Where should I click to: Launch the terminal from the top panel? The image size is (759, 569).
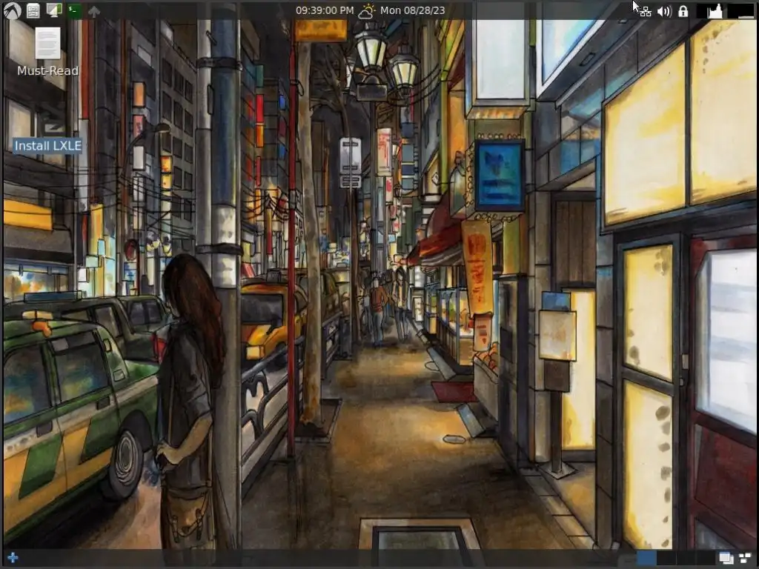(x=74, y=10)
